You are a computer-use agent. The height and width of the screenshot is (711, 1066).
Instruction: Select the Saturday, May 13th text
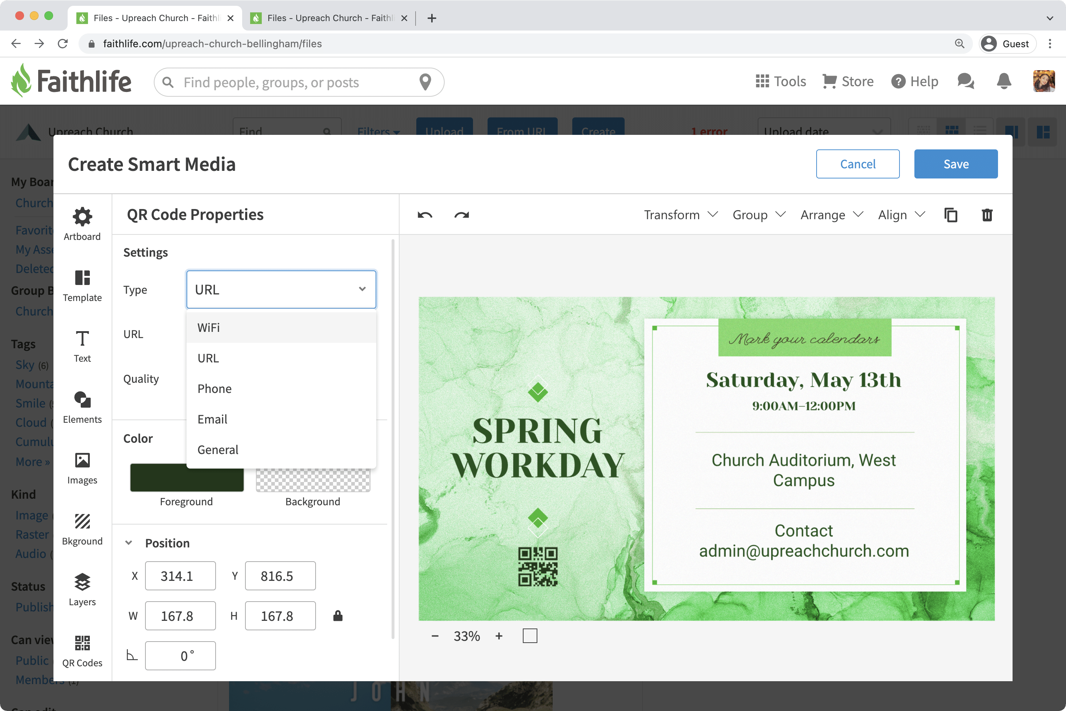803,380
